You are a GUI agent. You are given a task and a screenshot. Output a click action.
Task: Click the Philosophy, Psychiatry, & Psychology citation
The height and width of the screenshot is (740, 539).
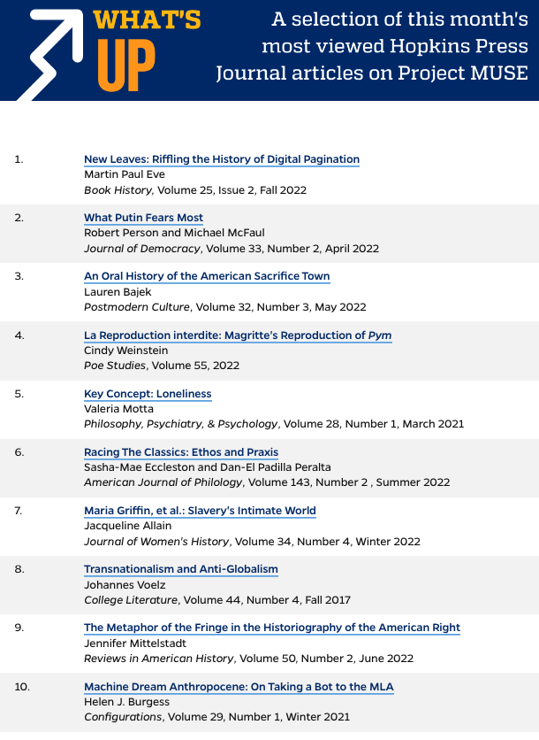point(274,424)
